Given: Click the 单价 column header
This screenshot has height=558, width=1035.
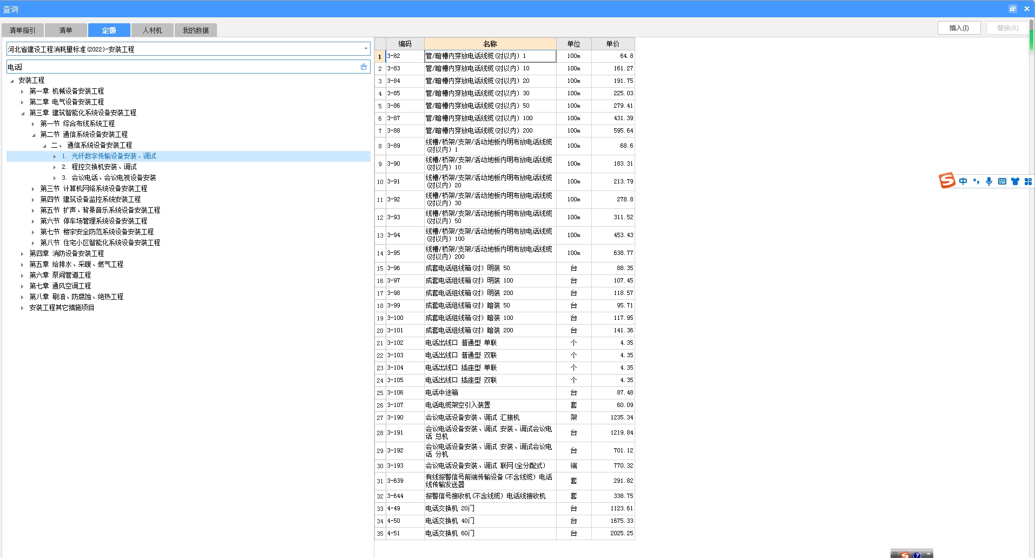Looking at the screenshot, I should tap(613, 44).
